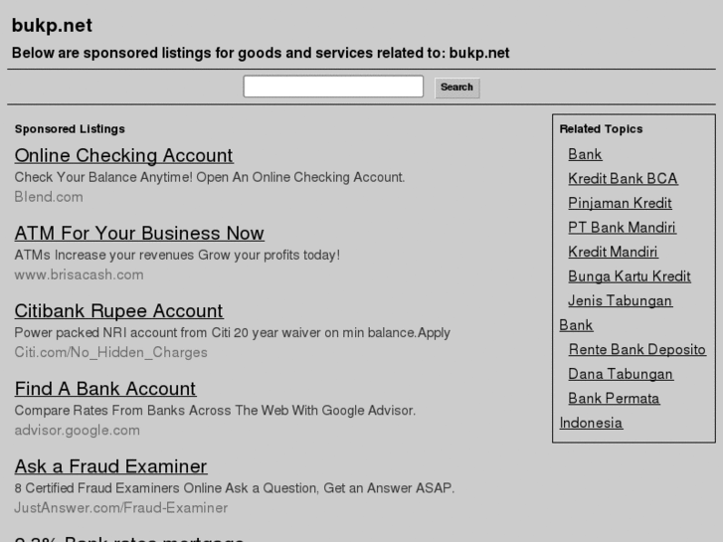This screenshot has width=723, height=542.
Task: Select the first Bank related topic
Action: click(585, 154)
